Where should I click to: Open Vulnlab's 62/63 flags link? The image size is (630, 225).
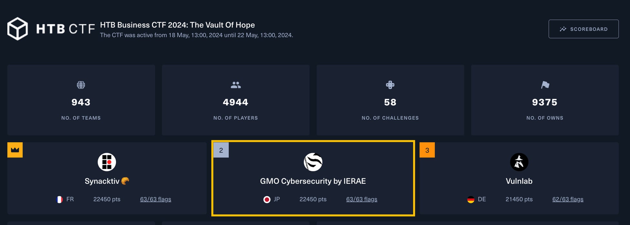(x=568, y=199)
